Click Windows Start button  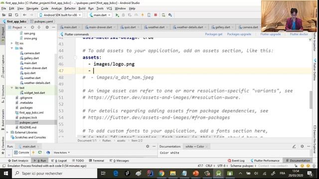[5, 174]
